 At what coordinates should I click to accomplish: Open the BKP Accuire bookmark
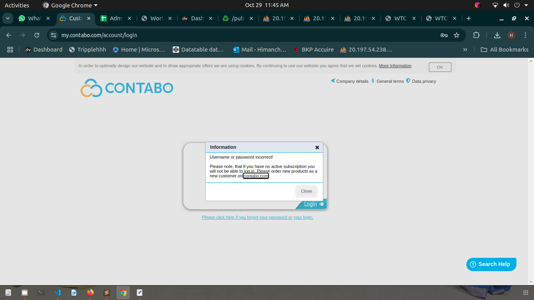click(x=314, y=50)
